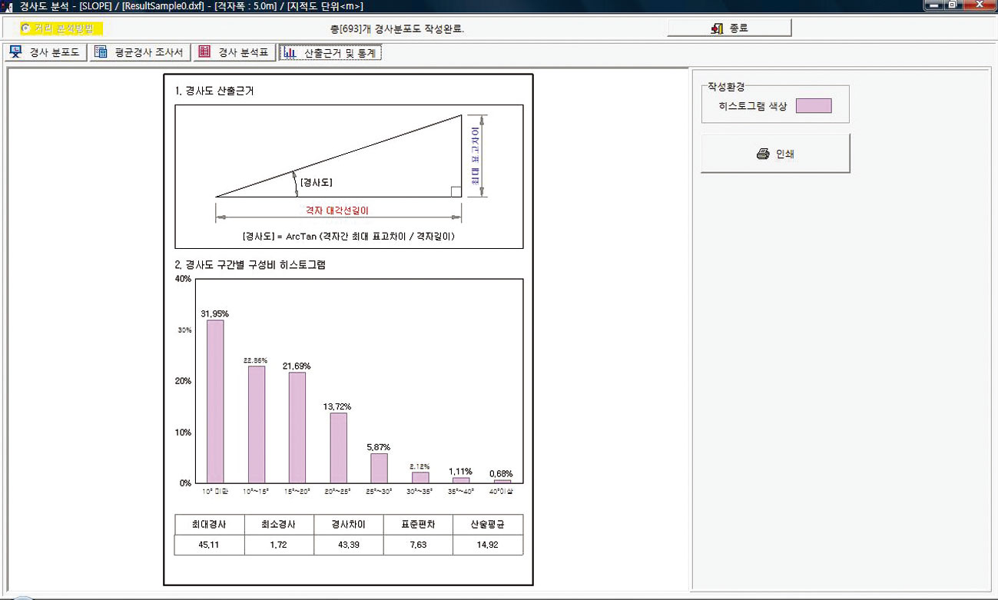The width and height of the screenshot is (998, 600).
Task: Click the 13.72% histogram bar for 20°~25°
Action: 338,448
